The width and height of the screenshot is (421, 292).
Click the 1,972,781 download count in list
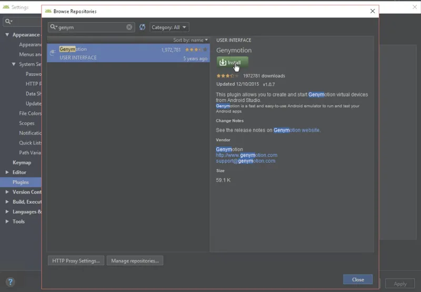point(171,50)
